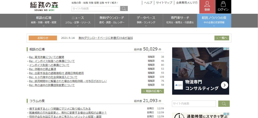Click the 会員専用メルマガ link
The image size is (258, 118).
pyautogui.click(x=187, y=3)
